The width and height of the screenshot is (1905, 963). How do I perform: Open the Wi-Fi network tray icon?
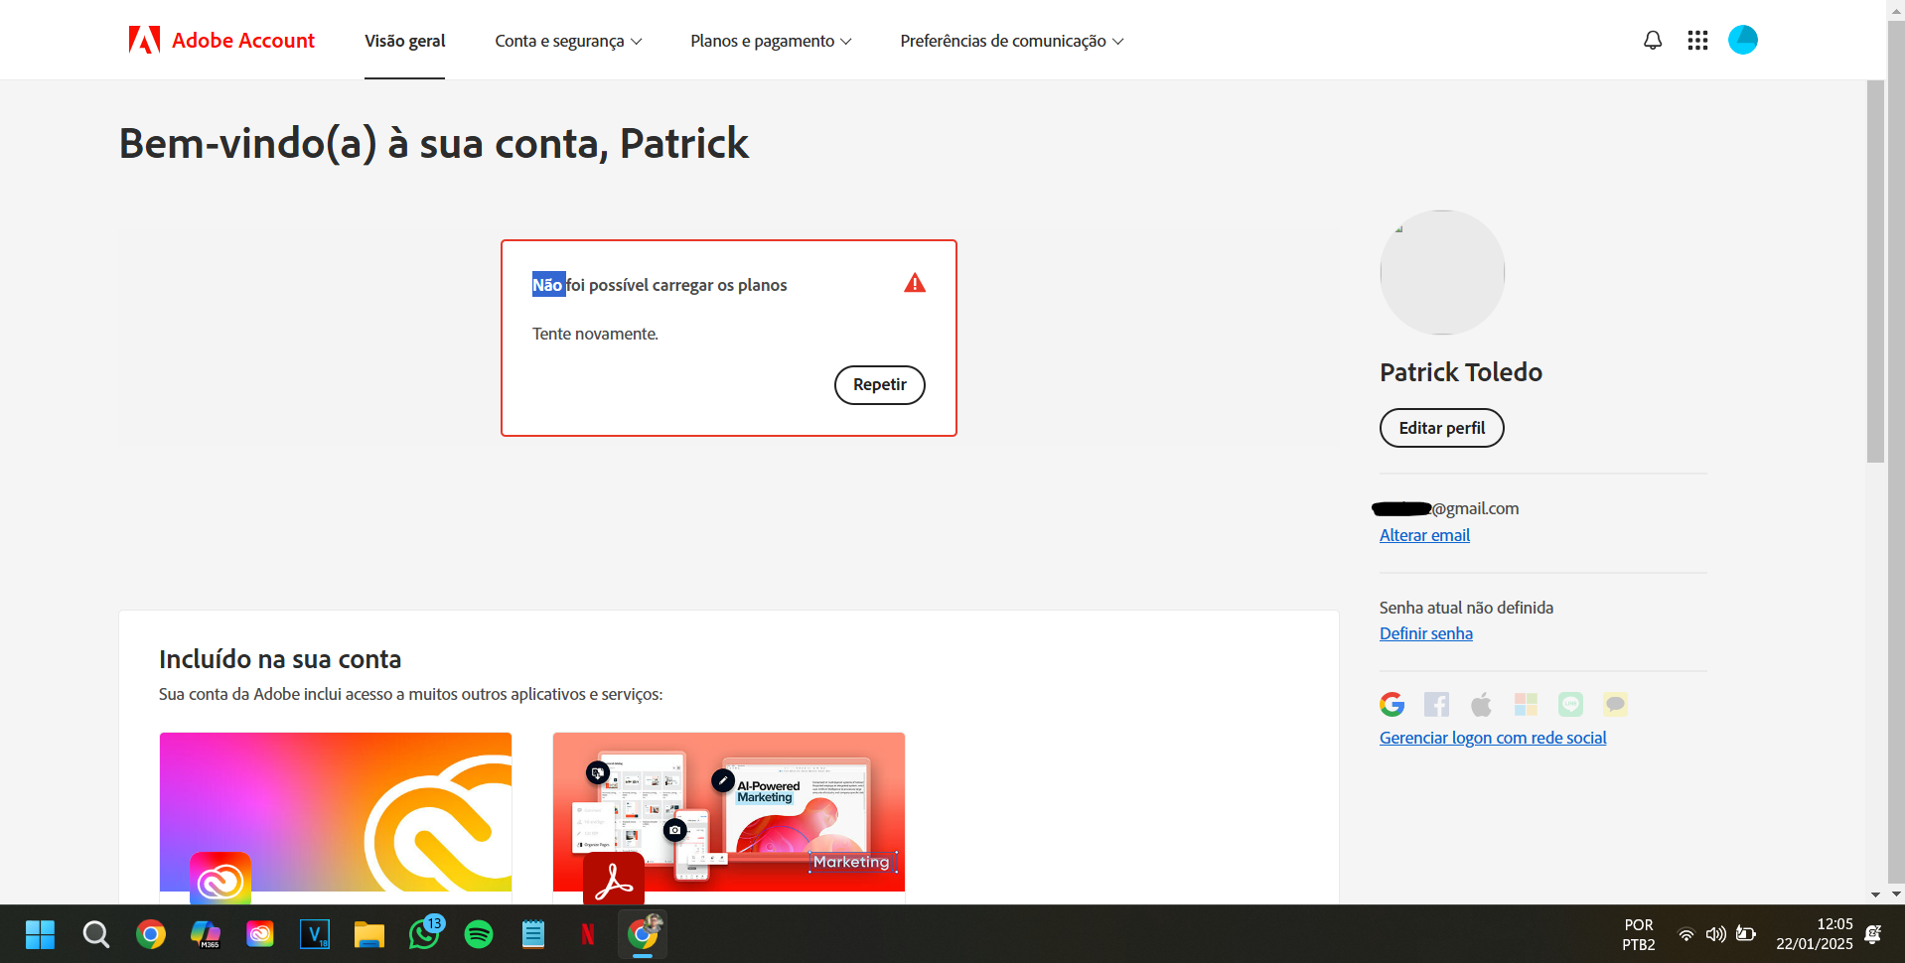1686,934
